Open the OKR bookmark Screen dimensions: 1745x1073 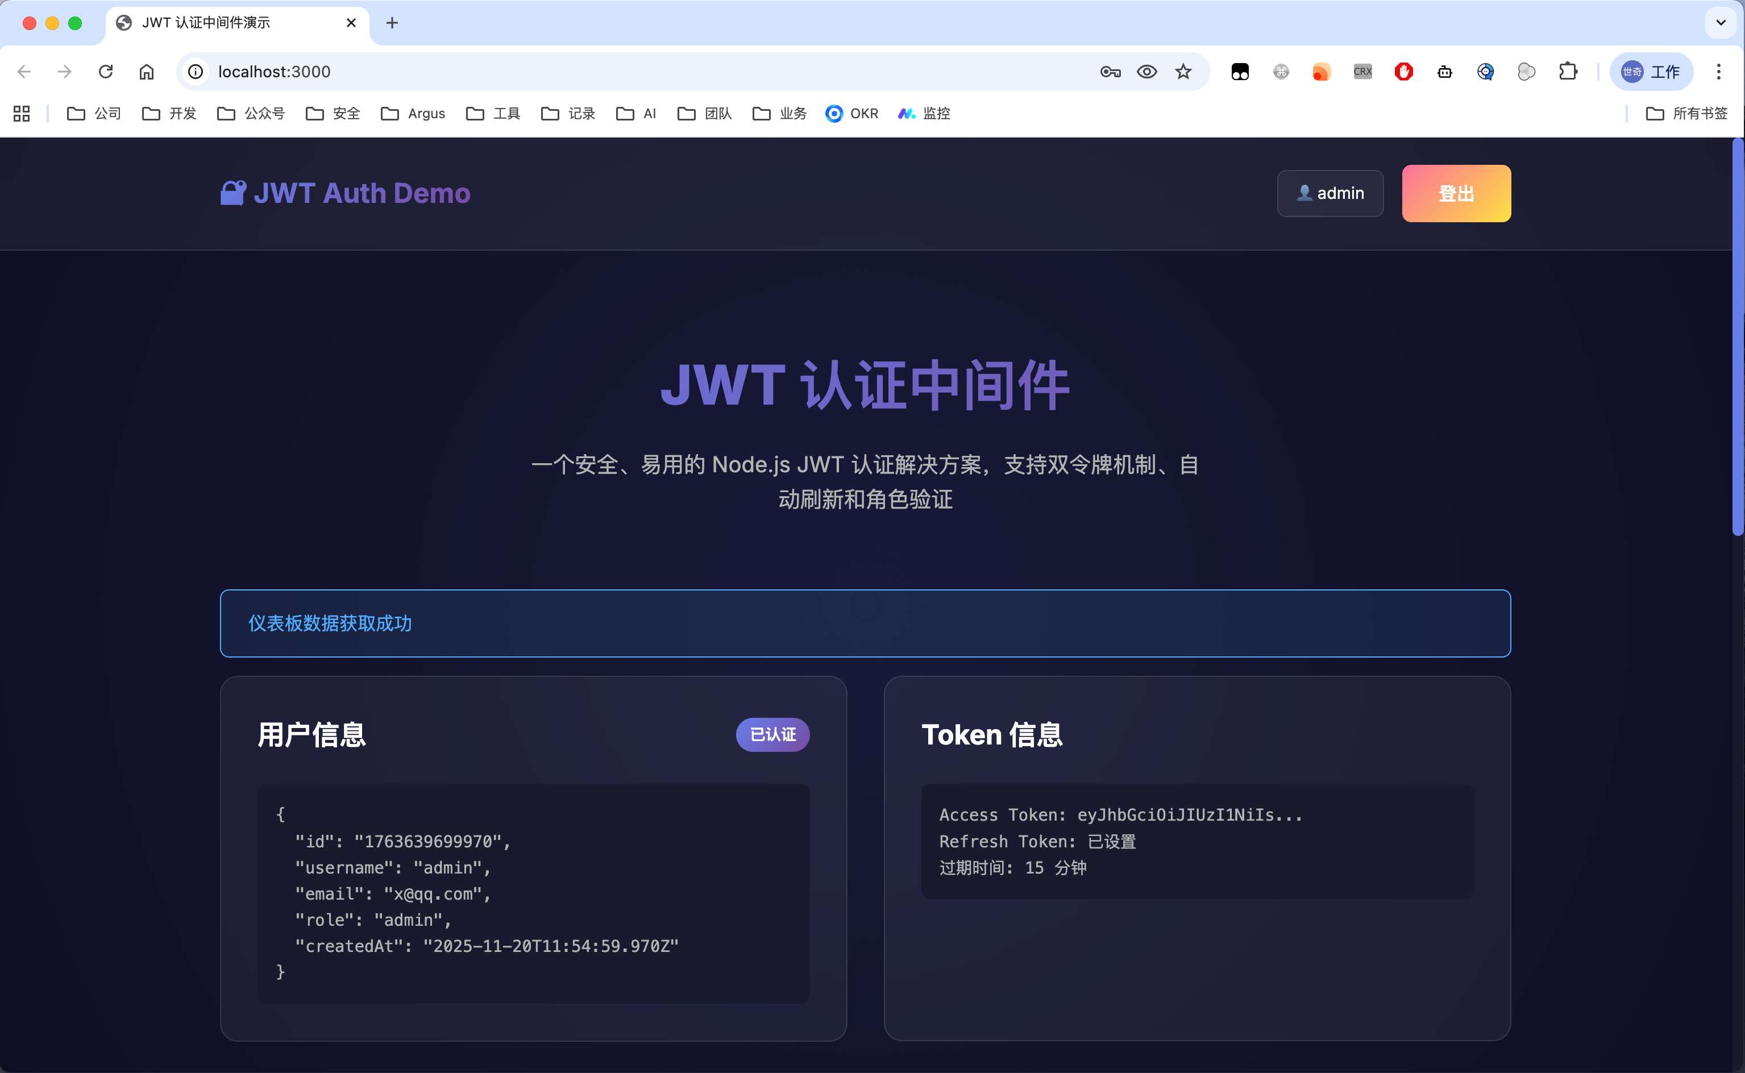[x=851, y=114]
